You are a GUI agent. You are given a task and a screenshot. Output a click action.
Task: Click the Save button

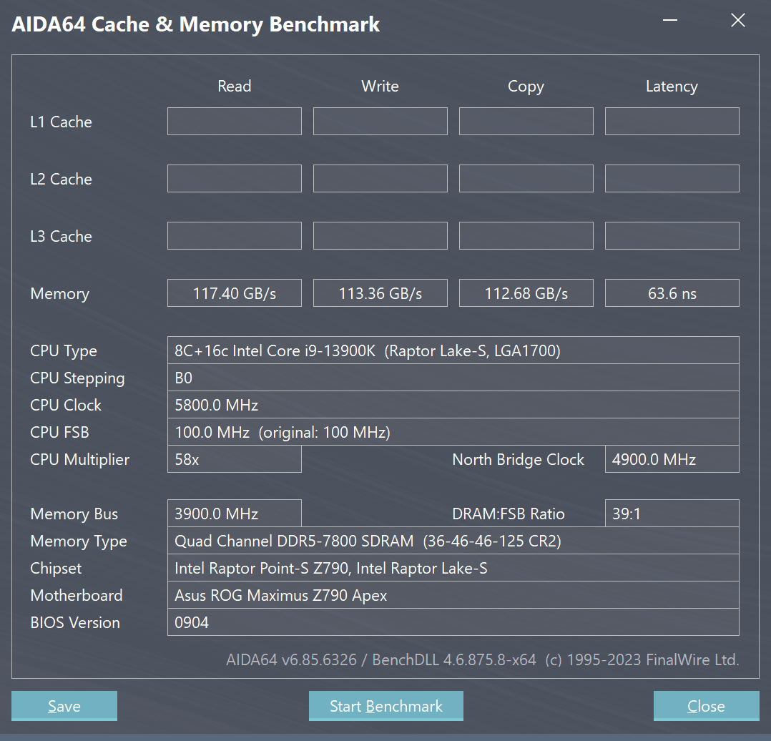[x=64, y=706]
